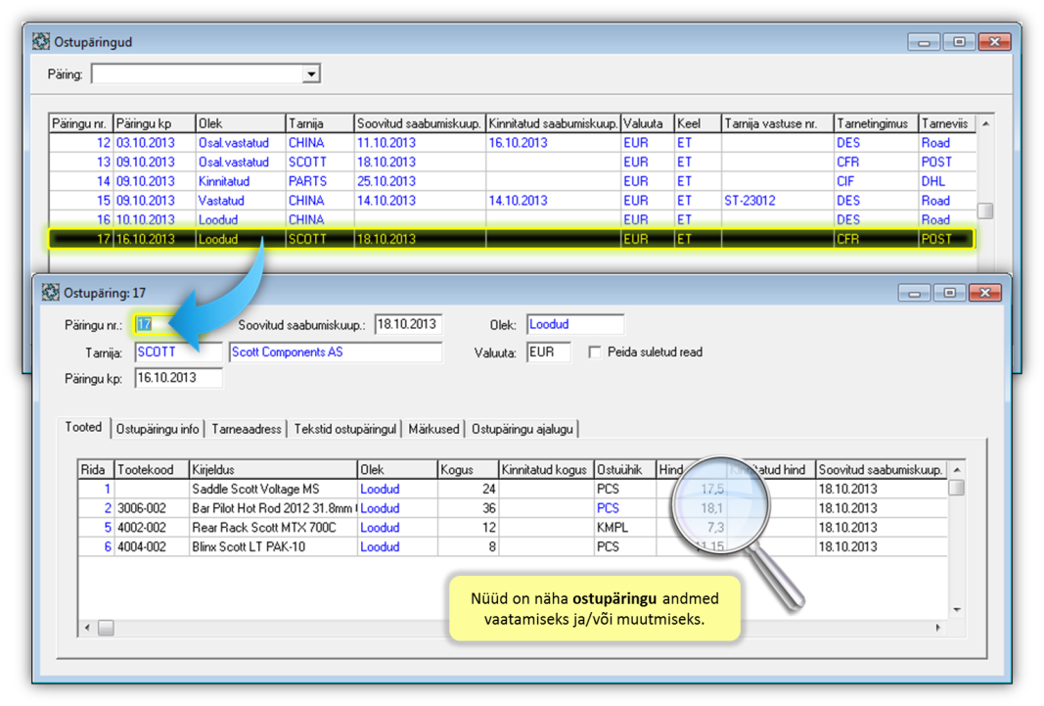The width and height of the screenshot is (1044, 706).
Task: Click the highlighted inquiry row 17
Action: (x=512, y=239)
